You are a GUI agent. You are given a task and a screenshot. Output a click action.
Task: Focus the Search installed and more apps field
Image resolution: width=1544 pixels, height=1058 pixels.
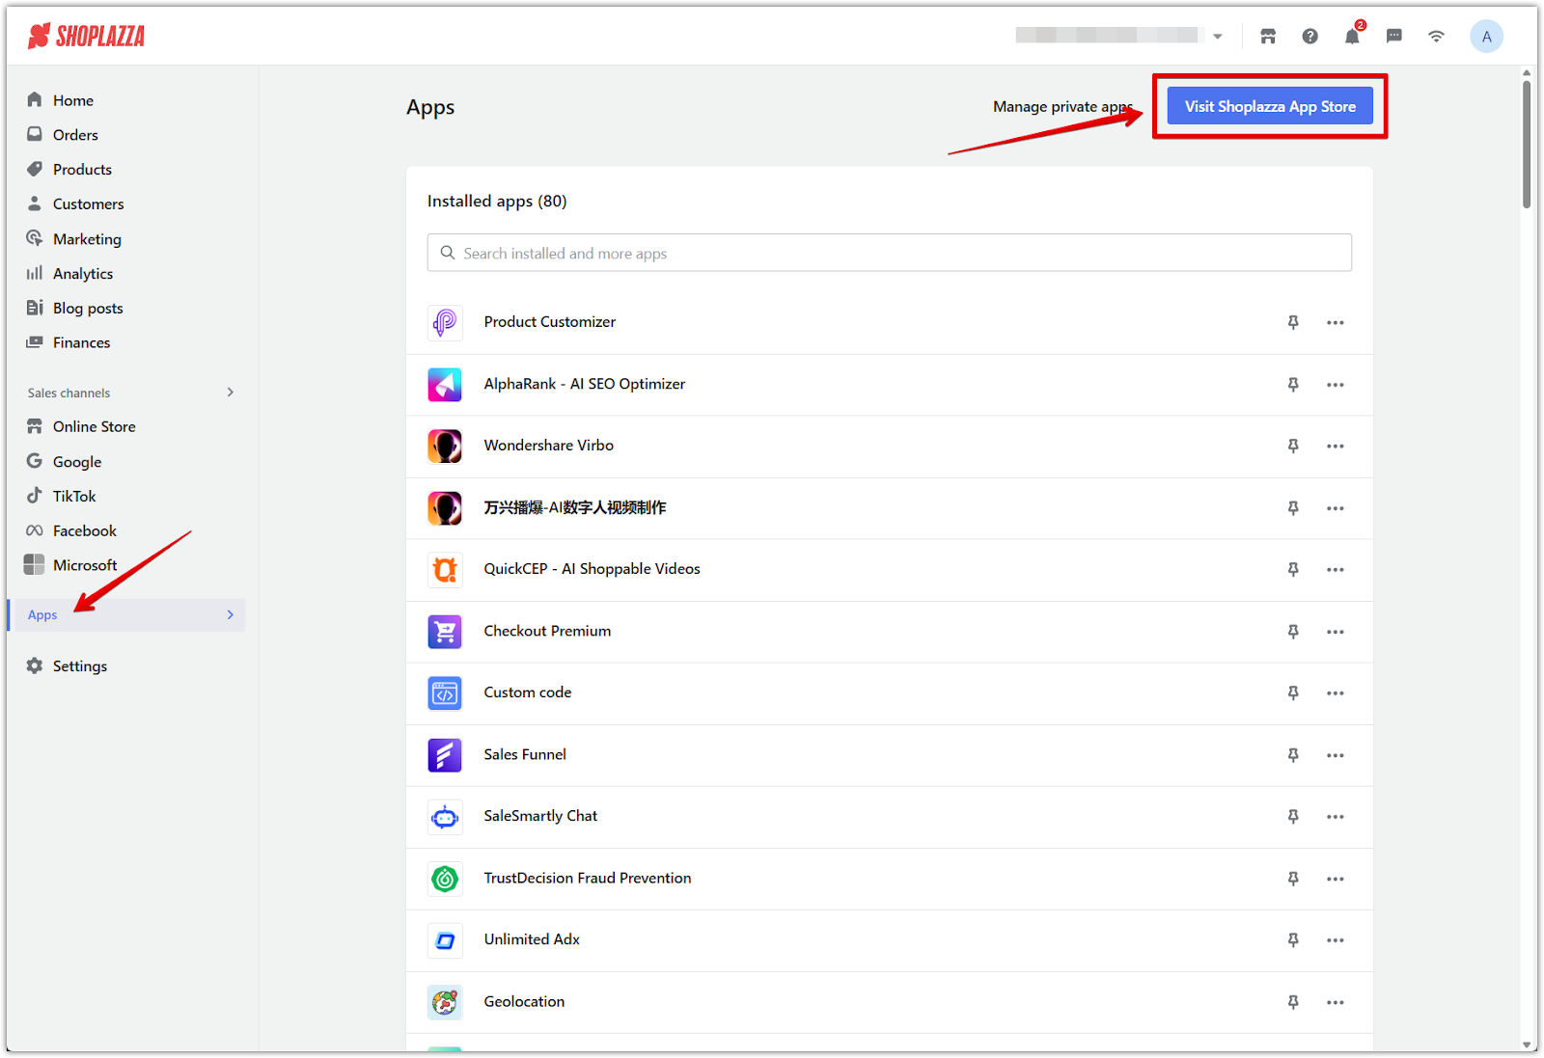889,253
